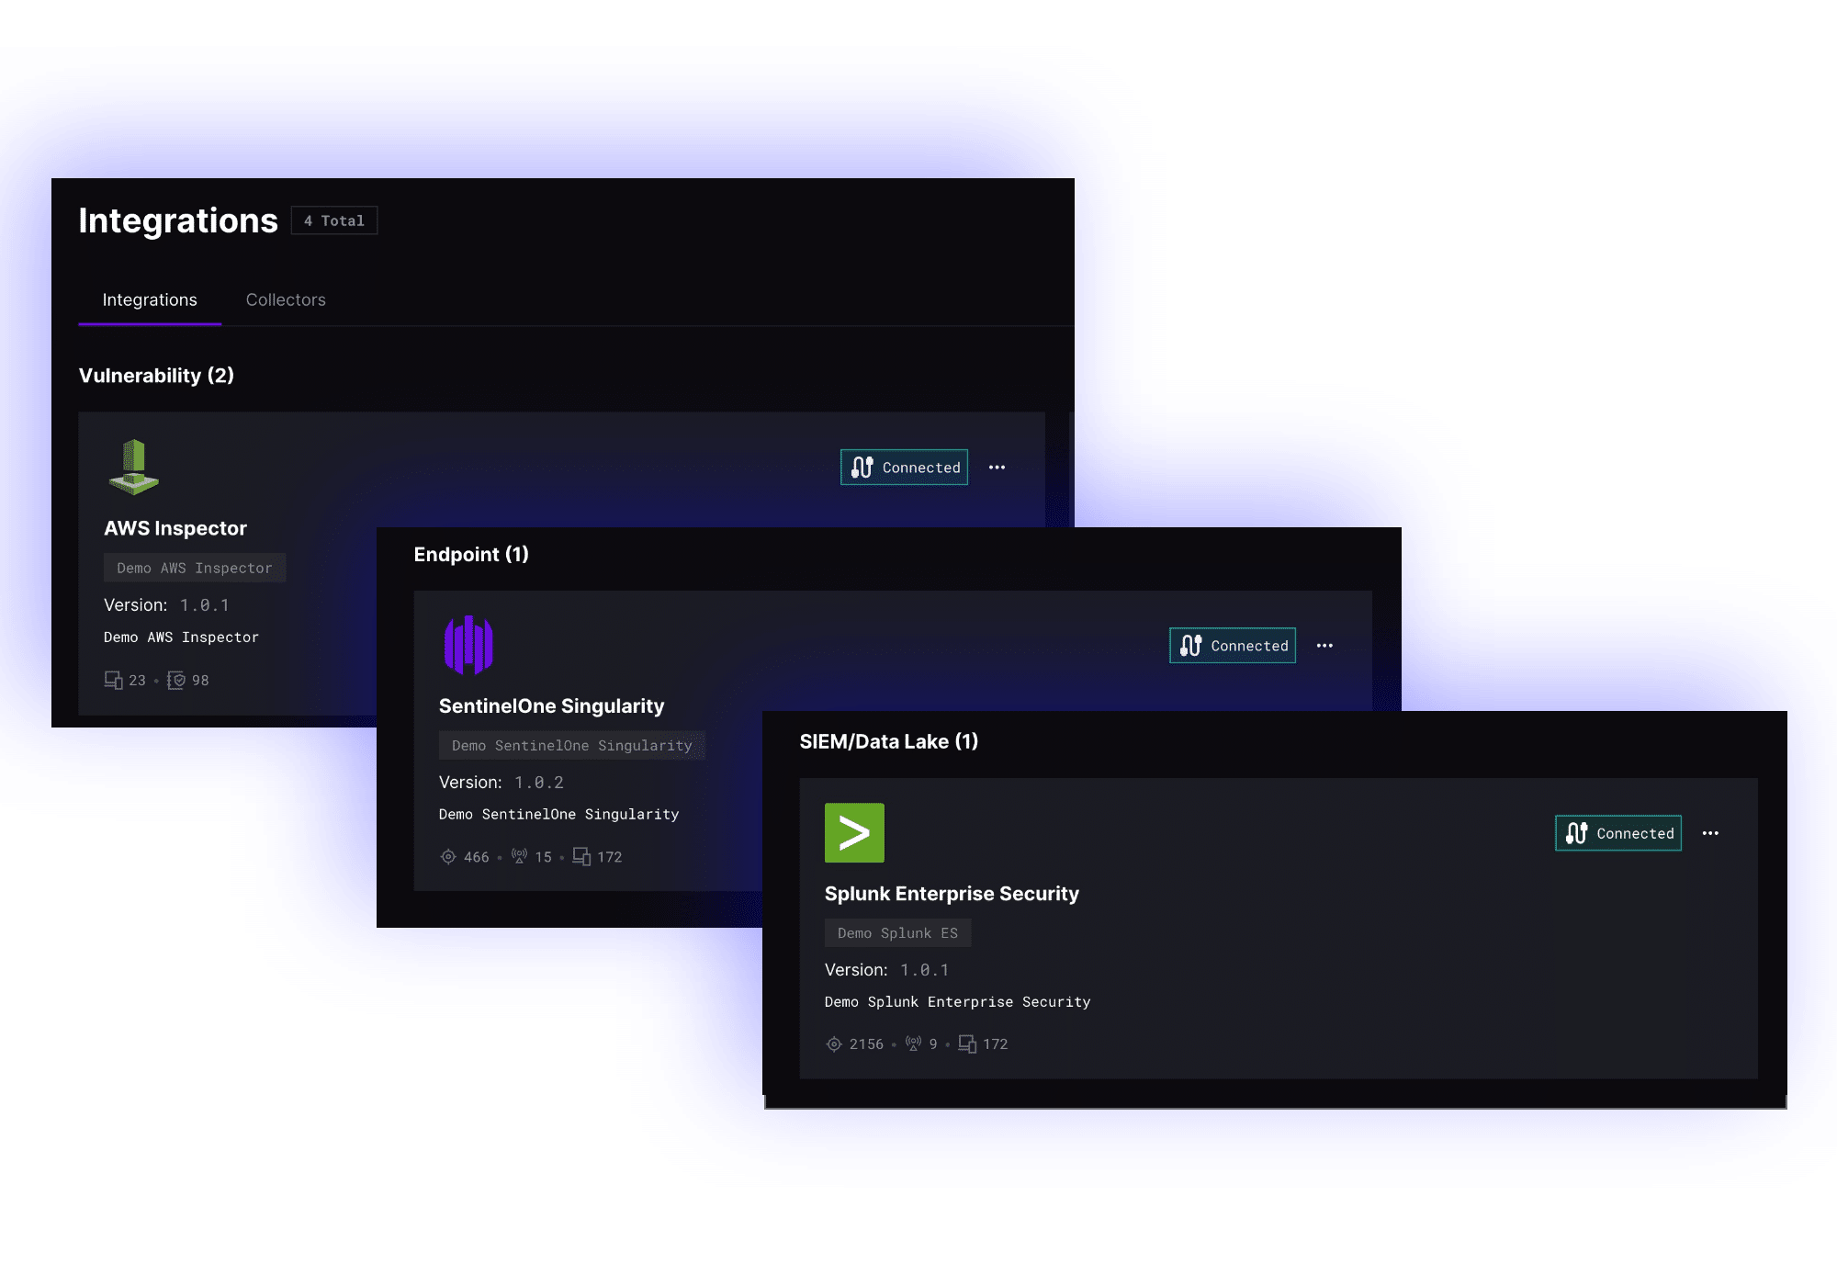Click the Splunk Connected status button
1837x1286 pixels.
(1618, 833)
